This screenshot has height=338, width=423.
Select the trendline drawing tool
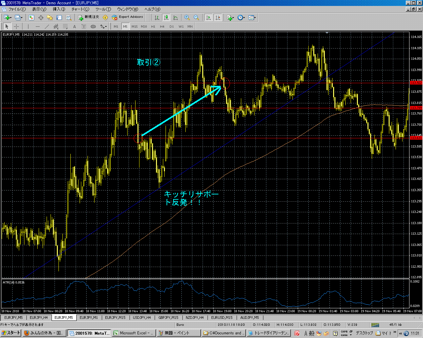point(47,26)
